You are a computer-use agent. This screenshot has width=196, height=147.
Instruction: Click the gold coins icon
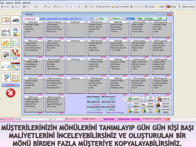(x=6, y=43)
